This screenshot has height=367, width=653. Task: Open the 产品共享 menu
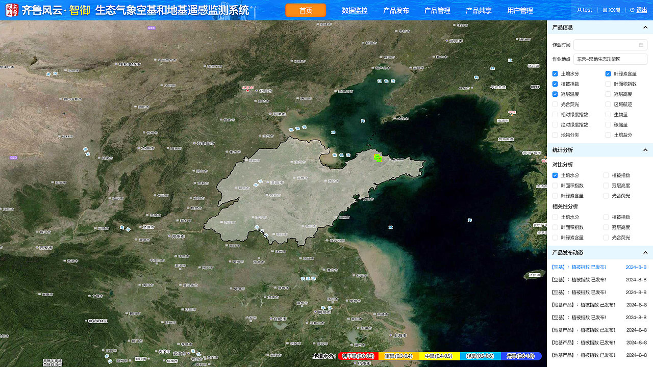tap(479, 10)
